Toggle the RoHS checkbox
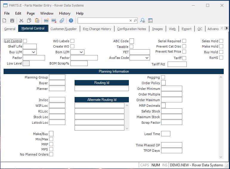This screenshot has width=230, height=169. 221,58
